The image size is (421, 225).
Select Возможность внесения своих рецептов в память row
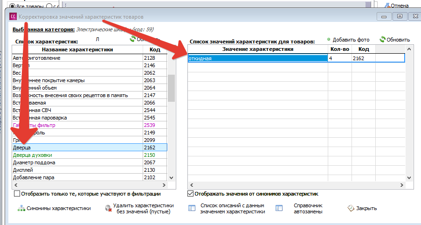90,95
